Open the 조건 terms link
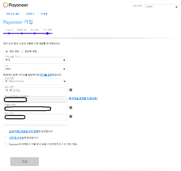The width and height of the screenshot is (181, 171). click(11, 131)
